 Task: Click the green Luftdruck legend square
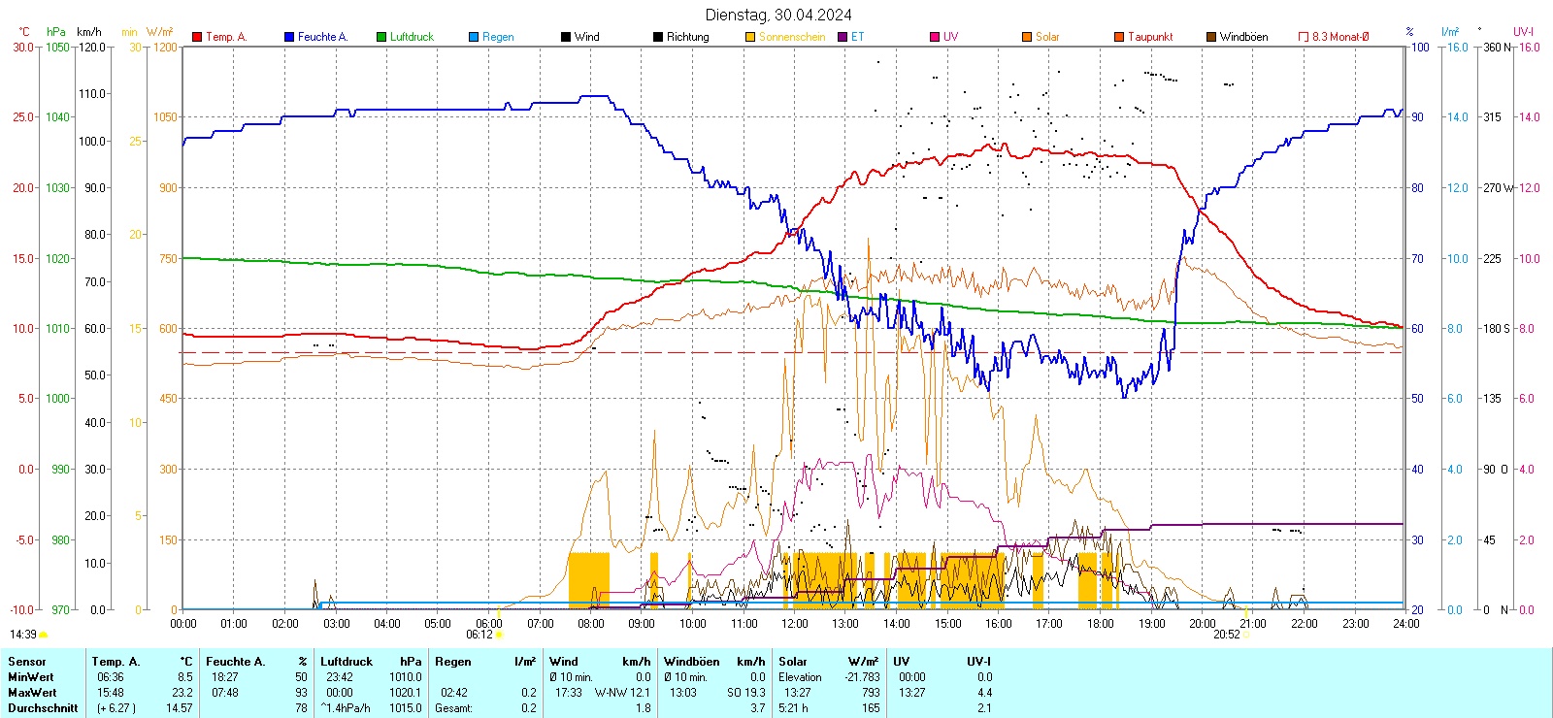pos(381,37)
